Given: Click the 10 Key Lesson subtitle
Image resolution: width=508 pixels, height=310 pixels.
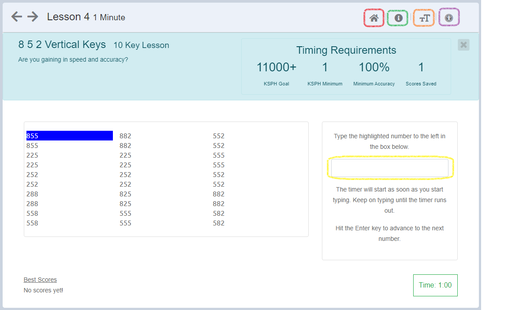Looking at the screenshot, I should (x=141, y=45).
